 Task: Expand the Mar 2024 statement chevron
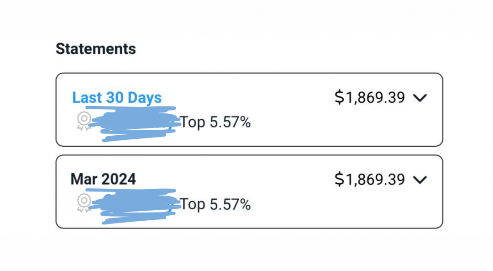click(420, 180)
